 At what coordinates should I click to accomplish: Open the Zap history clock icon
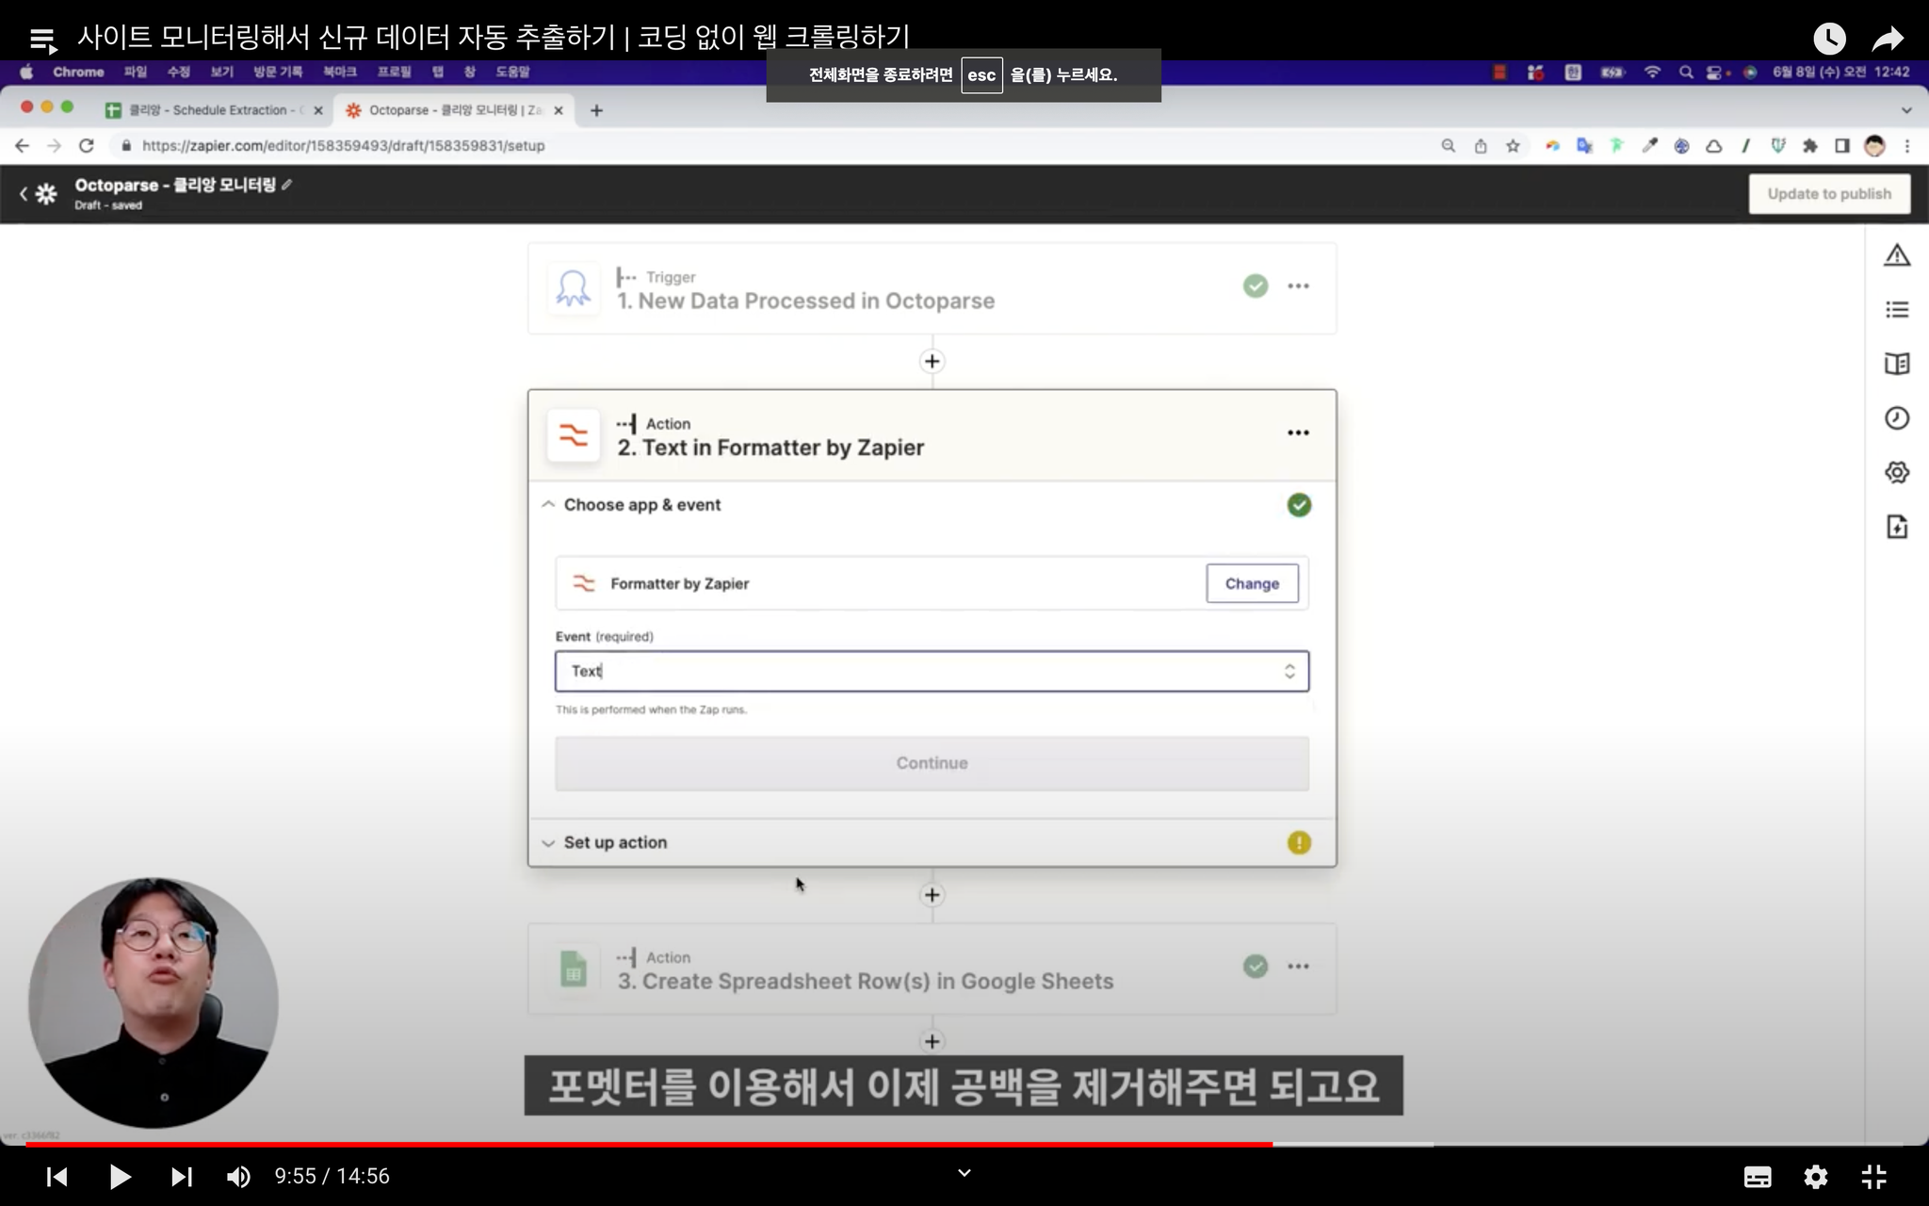pos(1897,418)
